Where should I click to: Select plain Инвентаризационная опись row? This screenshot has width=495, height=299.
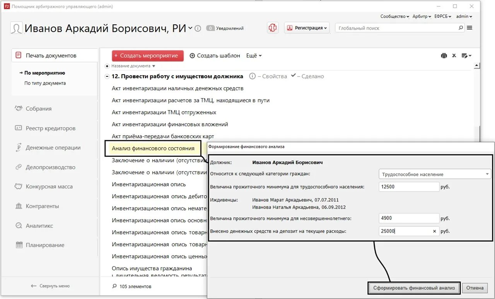click(149, 184)
